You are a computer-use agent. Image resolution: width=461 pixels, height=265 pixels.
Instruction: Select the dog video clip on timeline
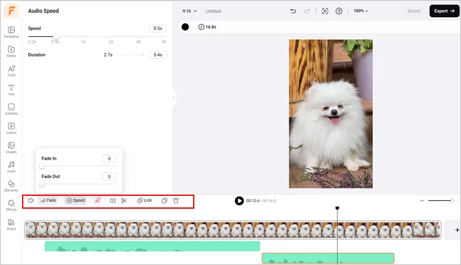tap(233, 230)
